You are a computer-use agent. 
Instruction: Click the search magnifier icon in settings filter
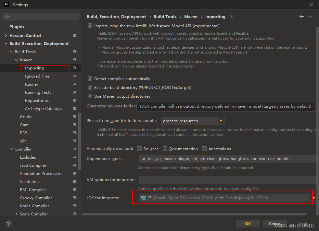click(7, 17)
